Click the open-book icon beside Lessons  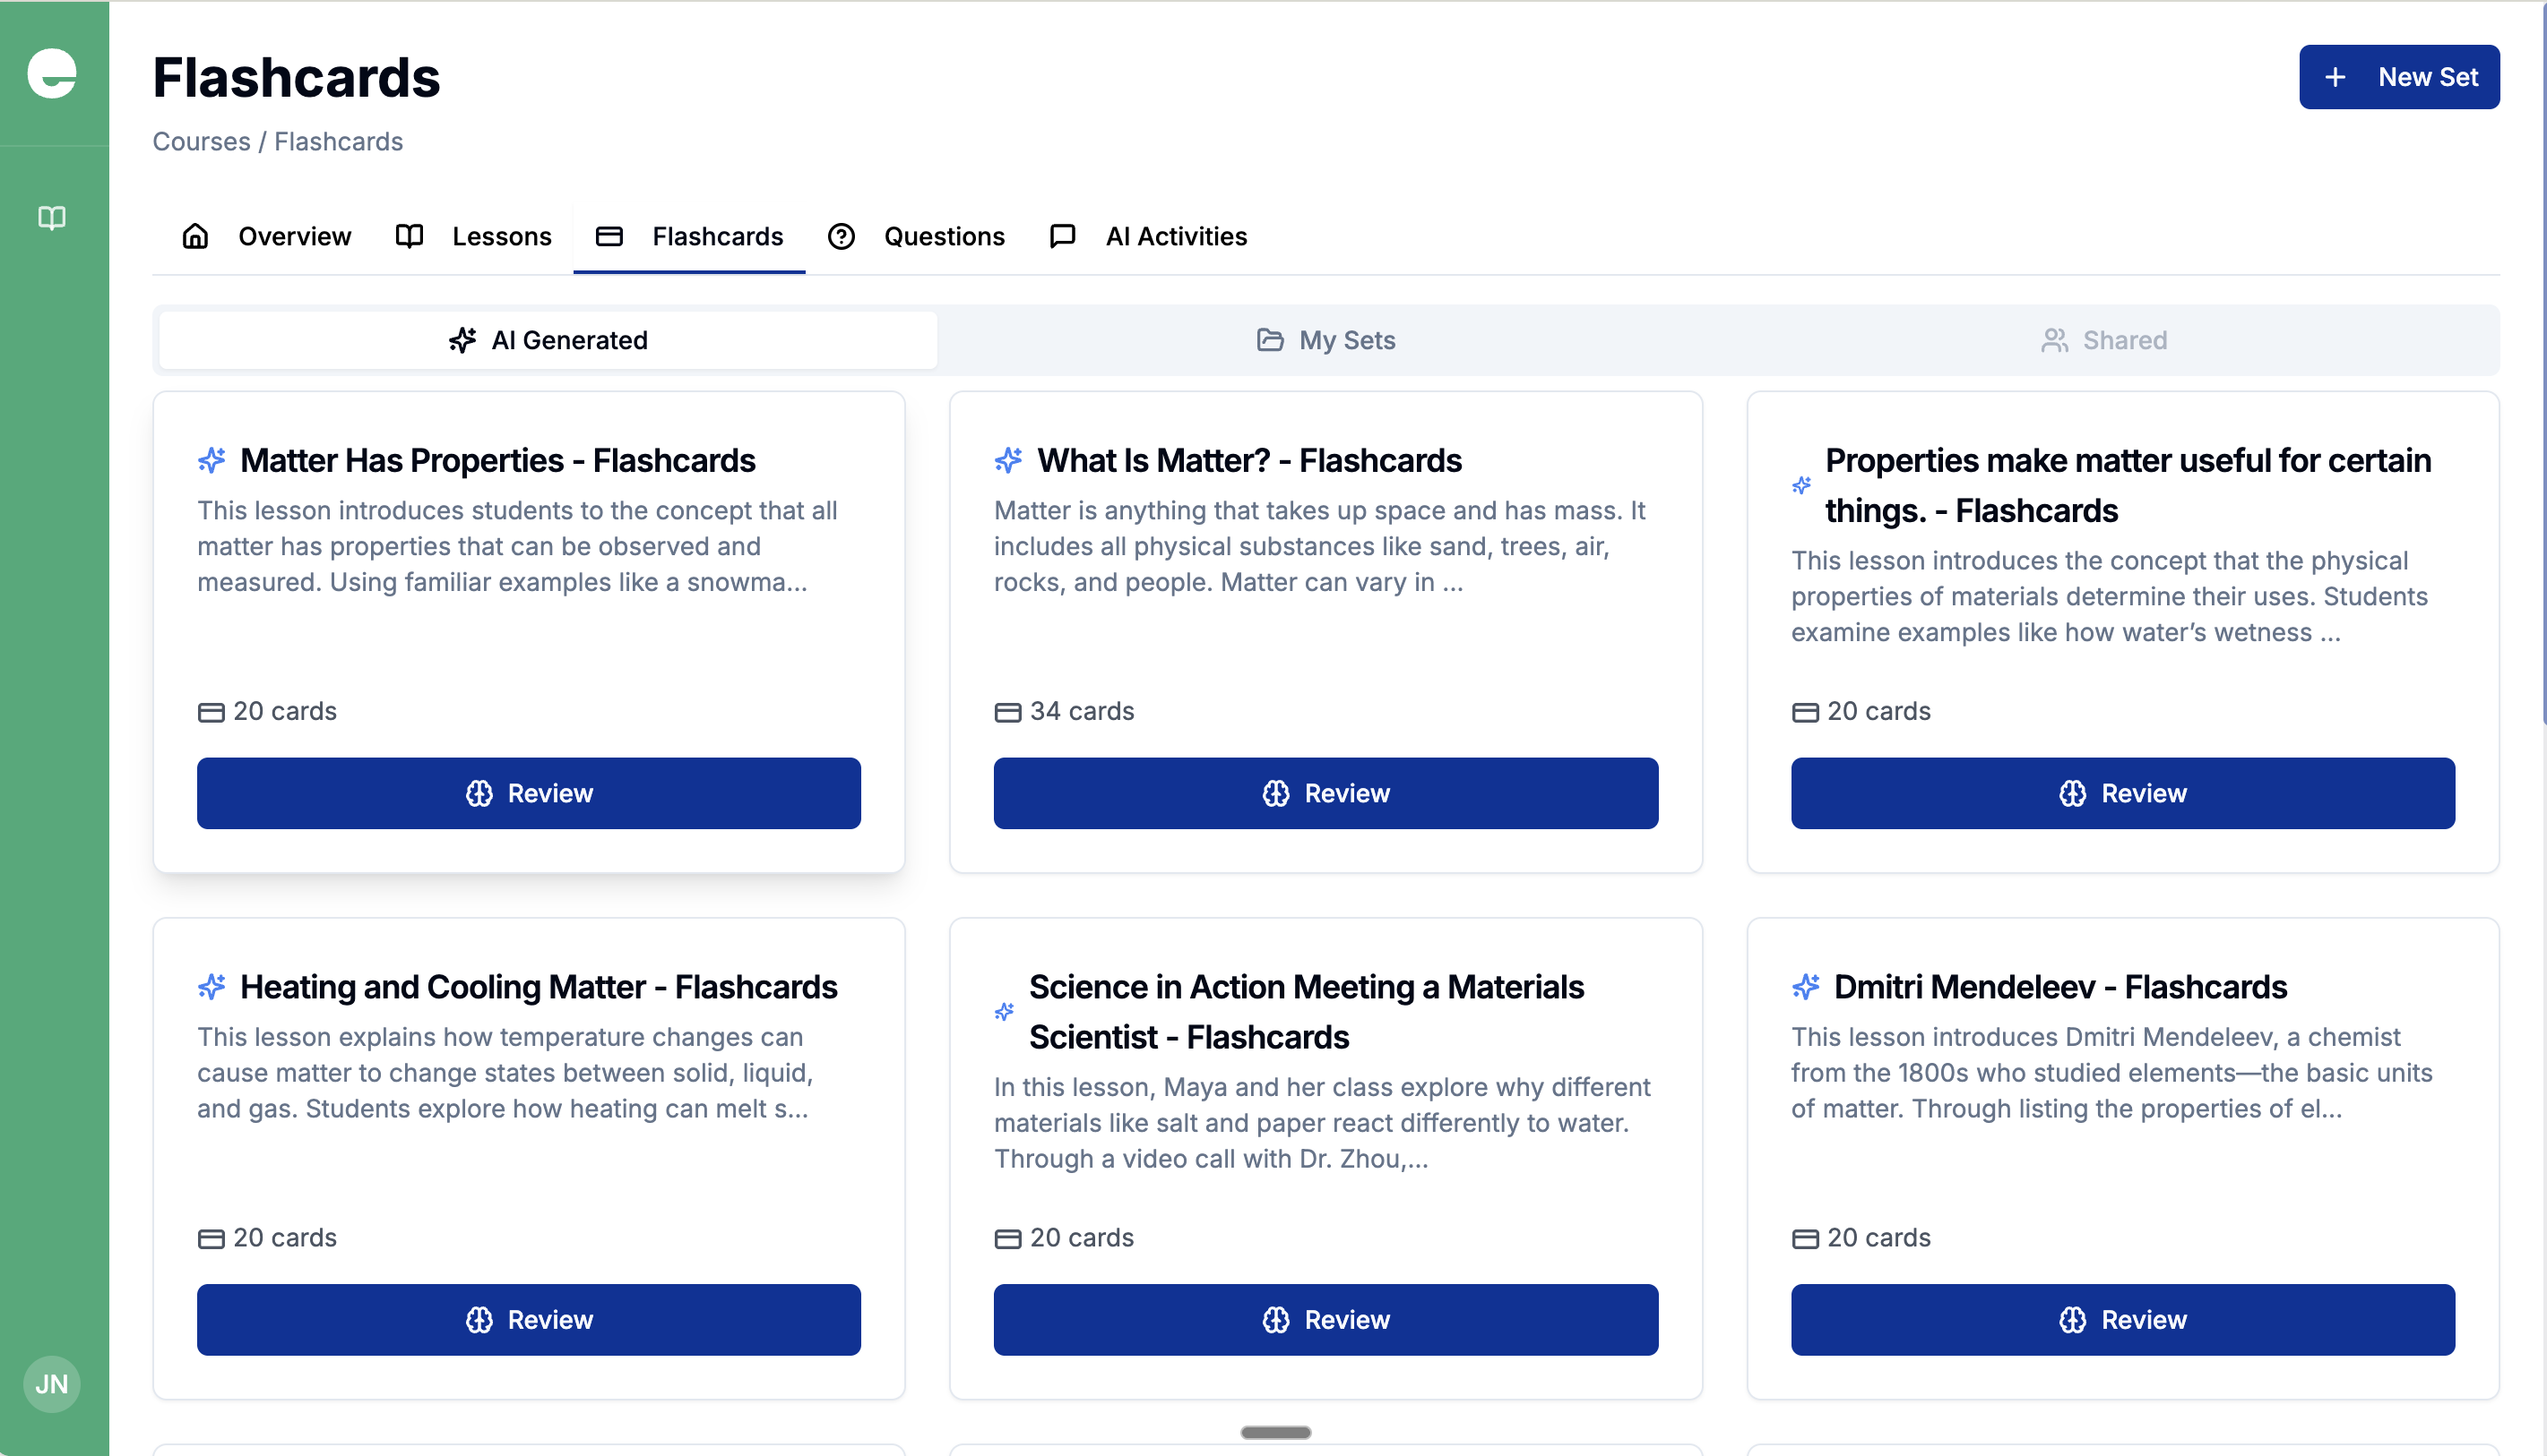[410, 236]
